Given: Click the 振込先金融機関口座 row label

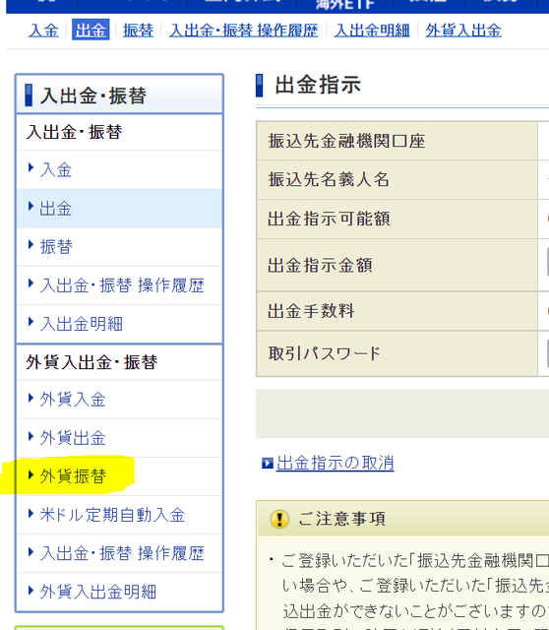Looking at the screenshot, I should 346,141.
